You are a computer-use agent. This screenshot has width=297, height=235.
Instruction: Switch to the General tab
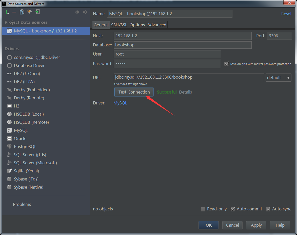click(101, 25)
